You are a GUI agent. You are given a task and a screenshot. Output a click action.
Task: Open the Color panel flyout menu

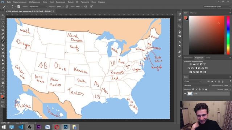(230, 13)
